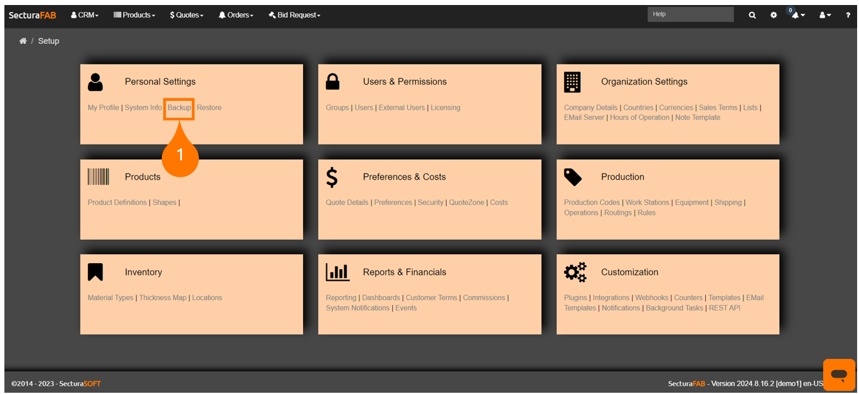Click the search magnifier icon
Viewport: 859px width, 394px height.
click(x=752, y=15)
